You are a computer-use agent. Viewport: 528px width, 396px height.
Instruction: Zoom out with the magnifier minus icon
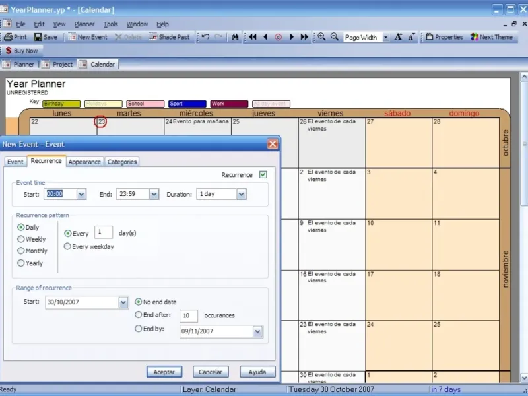(x=335, y=37)
